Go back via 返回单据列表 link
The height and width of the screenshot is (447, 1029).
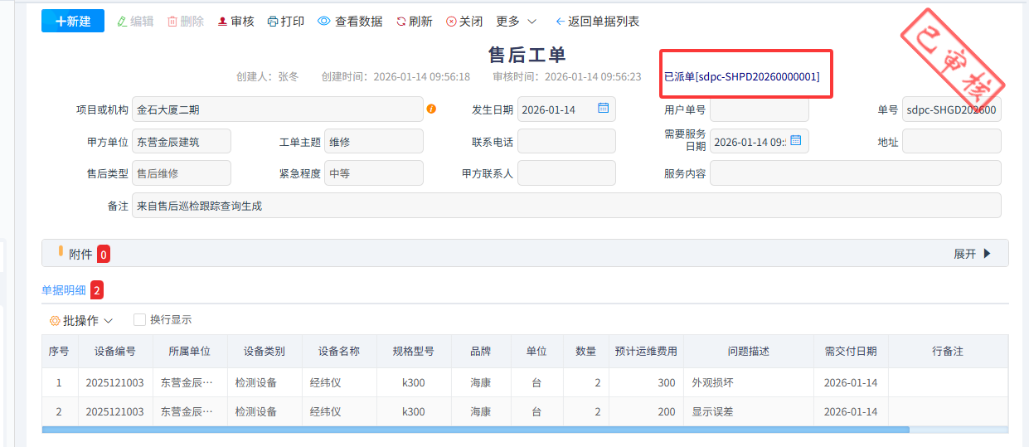(597, 22)
